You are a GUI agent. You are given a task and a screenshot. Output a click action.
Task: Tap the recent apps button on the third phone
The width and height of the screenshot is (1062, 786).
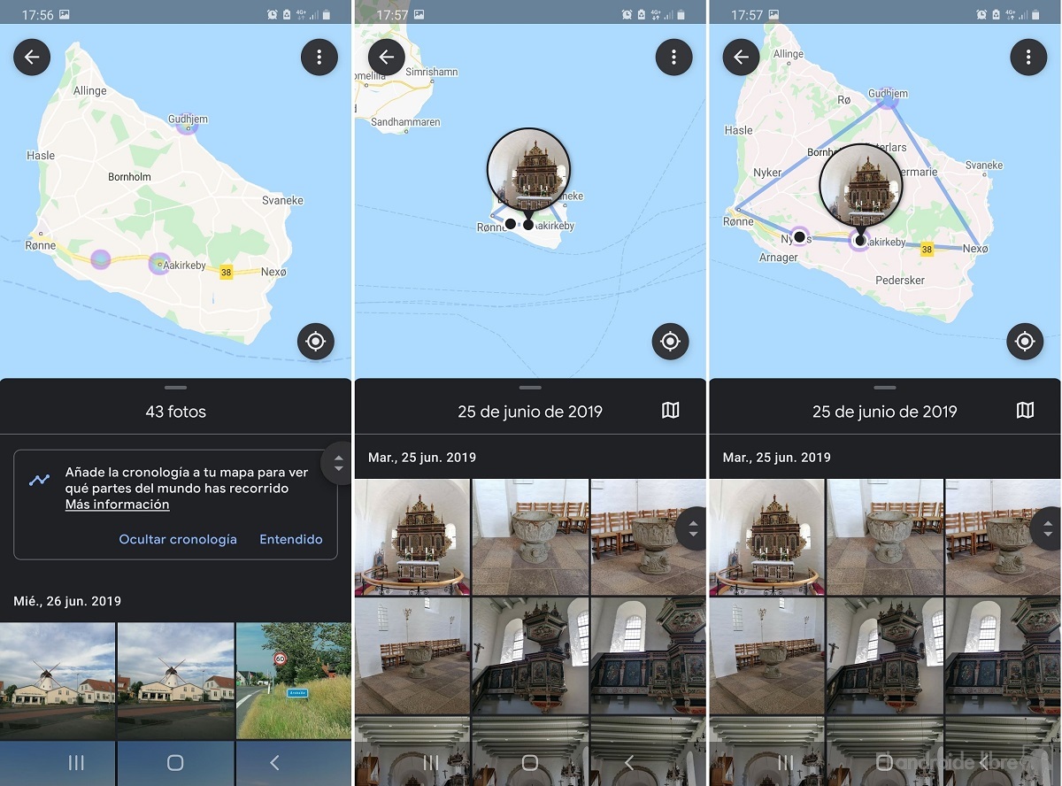pos(785,762)
